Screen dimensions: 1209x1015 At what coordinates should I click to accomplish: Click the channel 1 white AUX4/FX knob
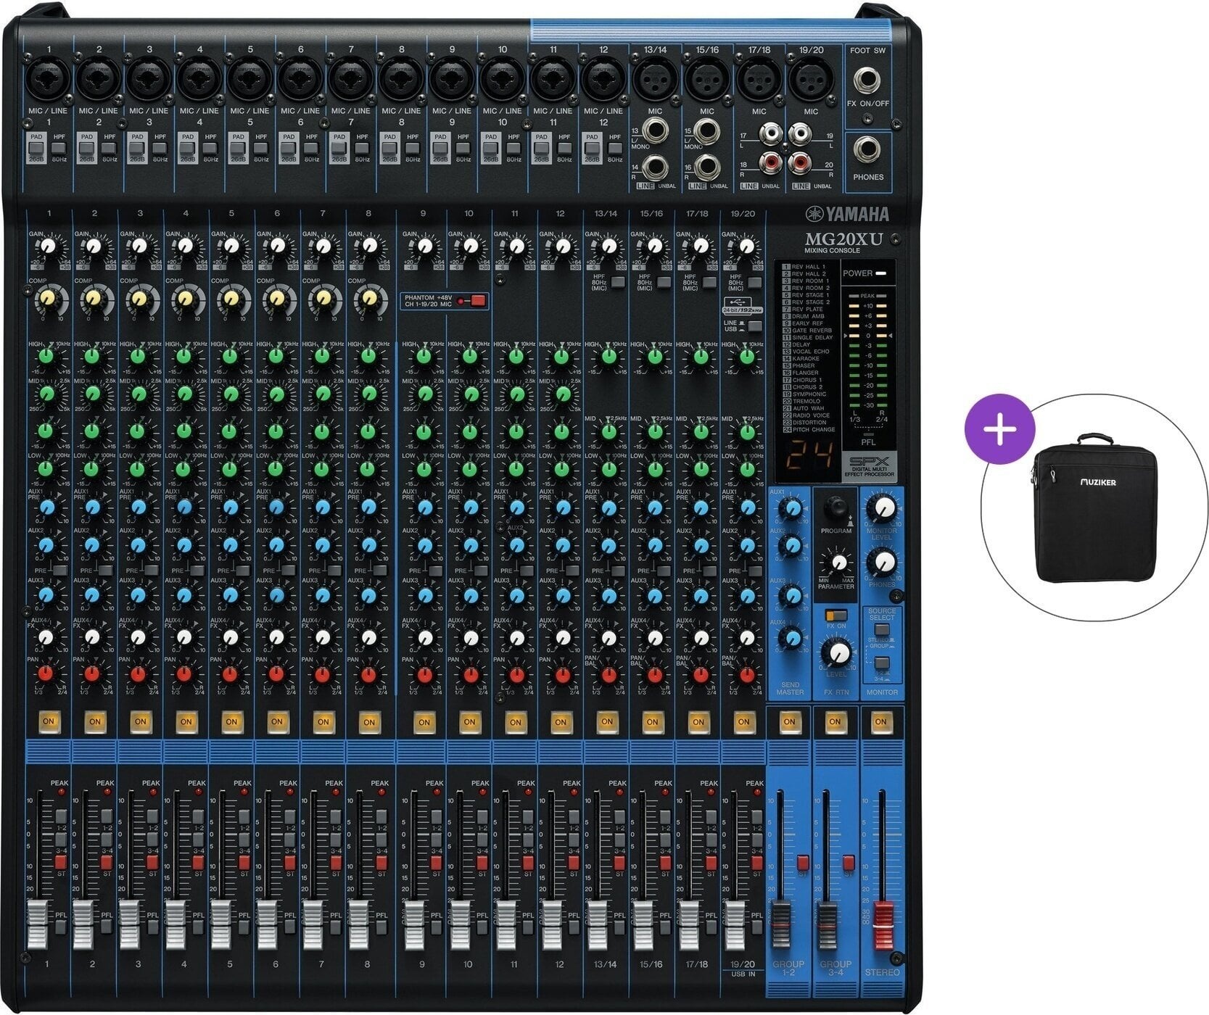pyautogui.click(x=46, y=637)
